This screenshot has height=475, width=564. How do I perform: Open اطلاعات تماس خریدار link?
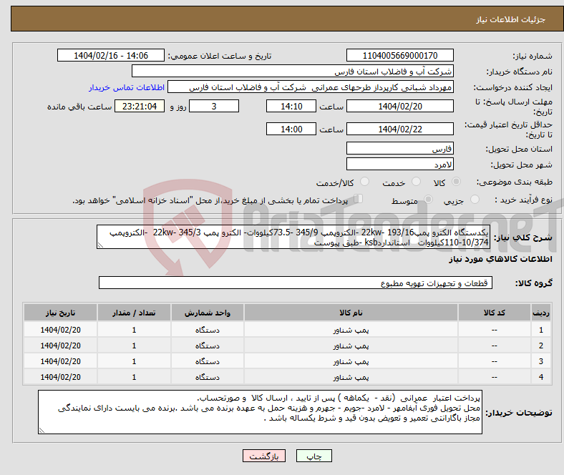click(x=126, y=87)
